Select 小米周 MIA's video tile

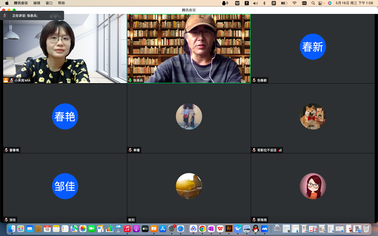(x=64, y=48)
